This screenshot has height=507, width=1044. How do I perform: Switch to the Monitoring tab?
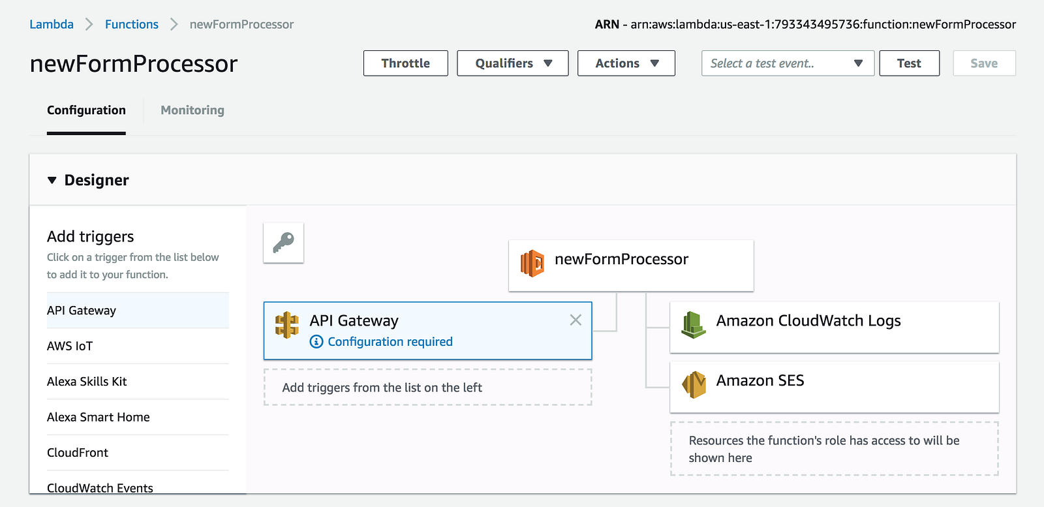192,110
